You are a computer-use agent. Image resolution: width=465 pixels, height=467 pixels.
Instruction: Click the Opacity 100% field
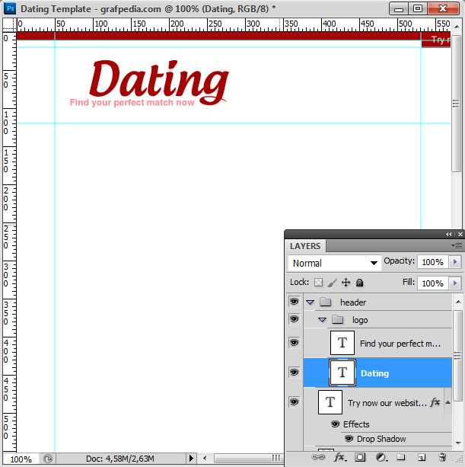pyautogui.click(x=432, y=262)
